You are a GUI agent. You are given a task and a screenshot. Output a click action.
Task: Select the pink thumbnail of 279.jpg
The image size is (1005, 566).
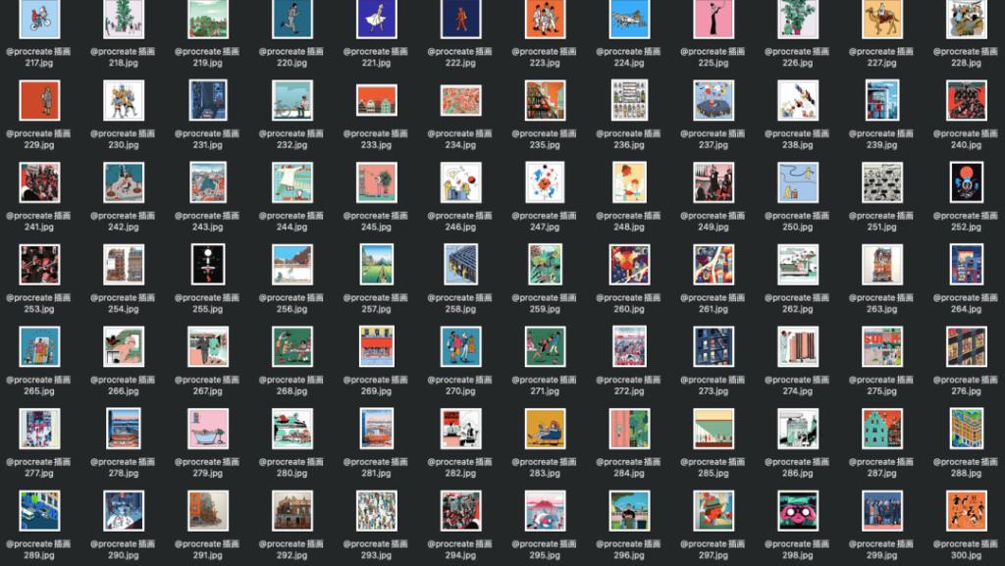pos(208,429)
